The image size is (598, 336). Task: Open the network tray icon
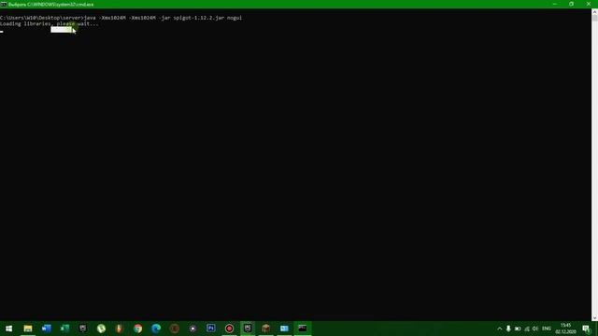pyautogui.click(x=527, y=329)
